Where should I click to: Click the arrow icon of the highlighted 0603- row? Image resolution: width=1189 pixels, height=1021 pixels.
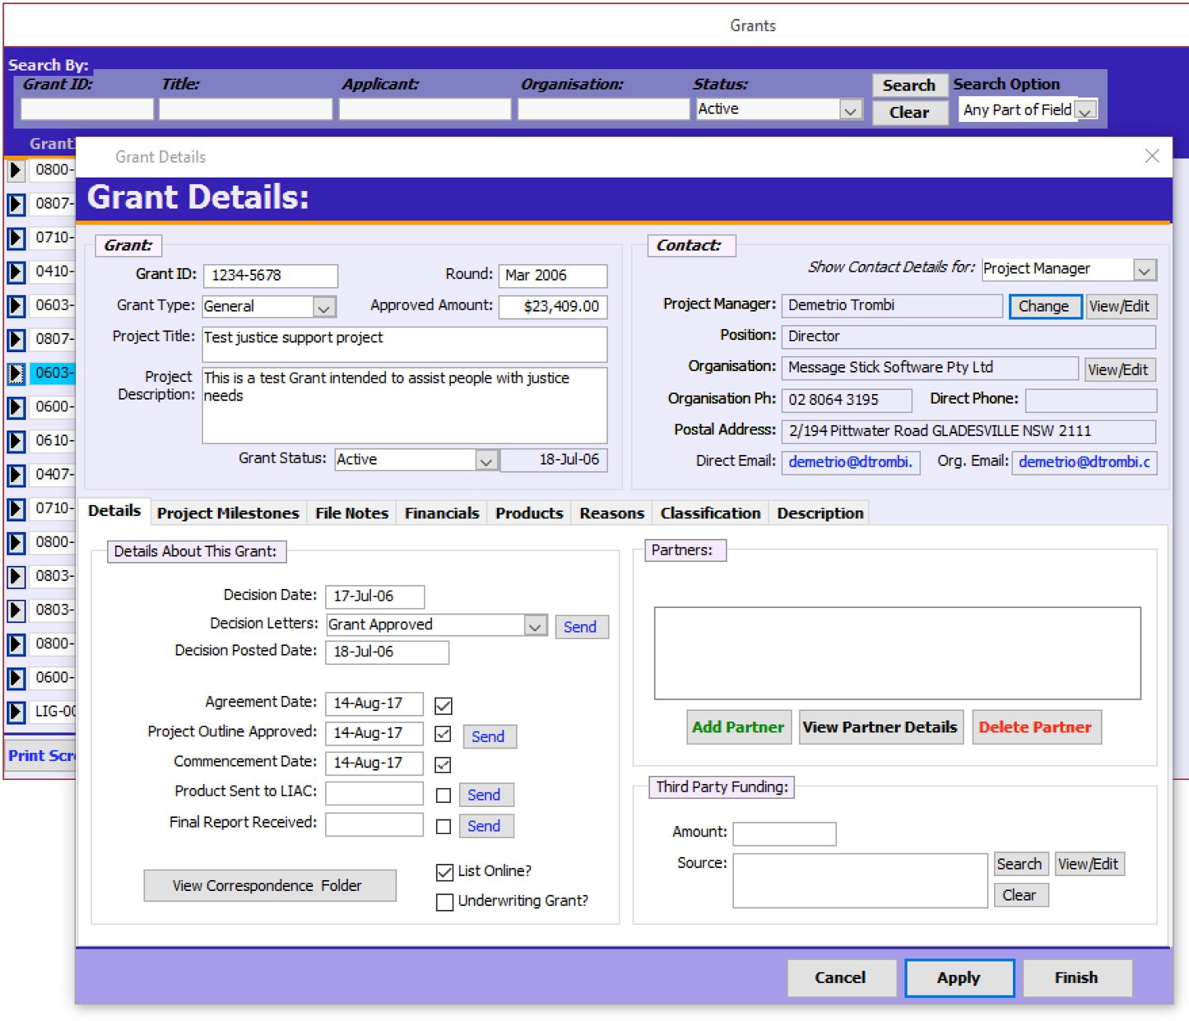tap(16, 373)
